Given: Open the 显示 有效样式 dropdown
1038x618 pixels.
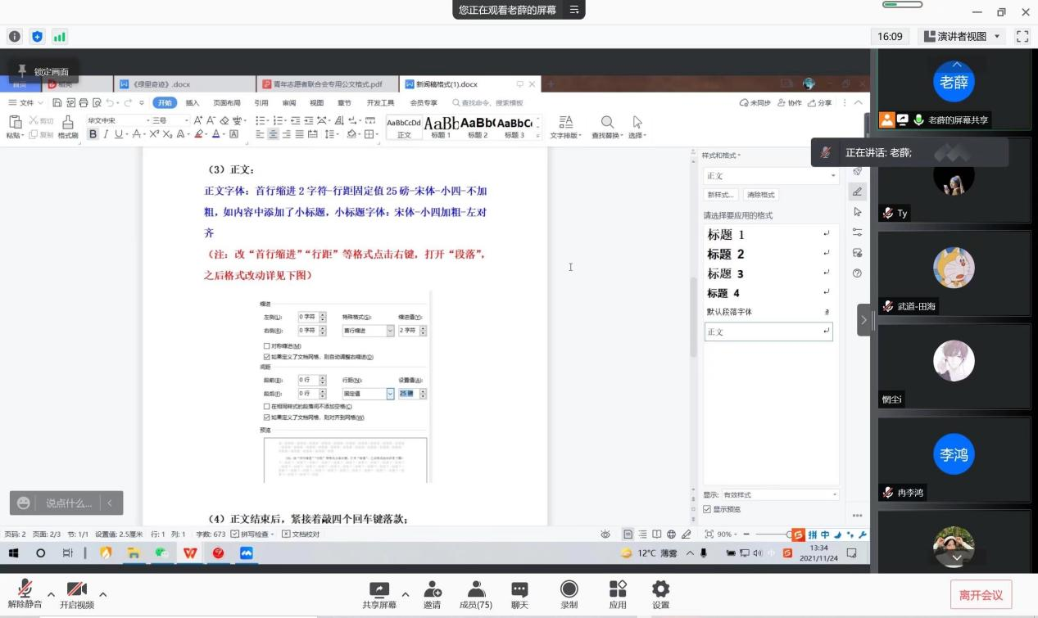Looking at the screenshot, I should 779,494.
